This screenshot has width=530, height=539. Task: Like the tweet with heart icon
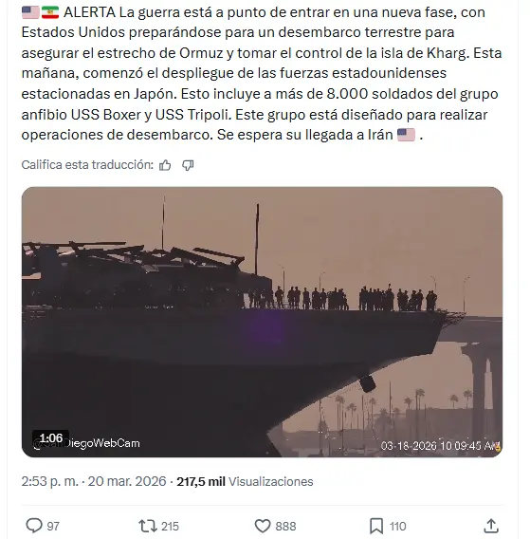pos(263,526)
